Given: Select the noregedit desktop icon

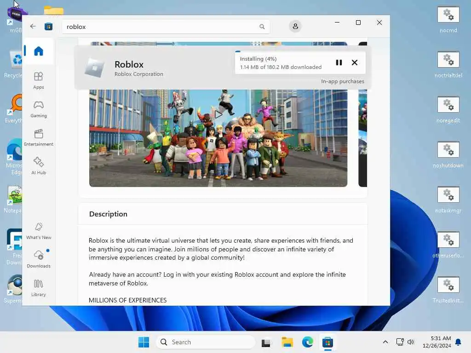Looking at the screenshot, I should 448,109.
